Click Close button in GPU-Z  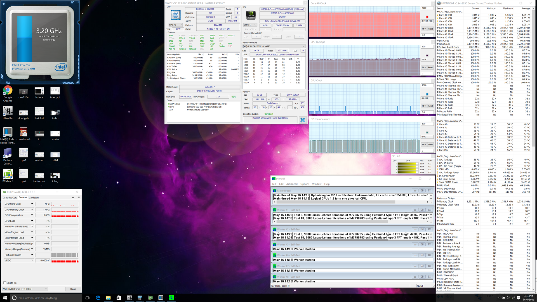[73, 289]
